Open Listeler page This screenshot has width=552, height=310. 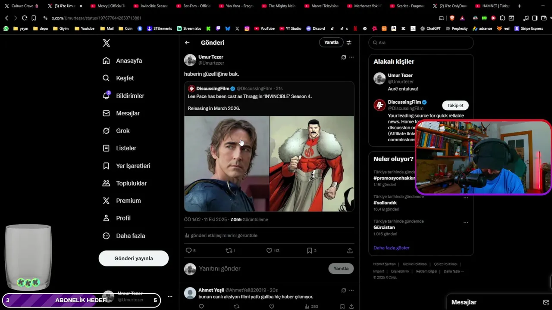pyautogui.click(x=119, y=148)
